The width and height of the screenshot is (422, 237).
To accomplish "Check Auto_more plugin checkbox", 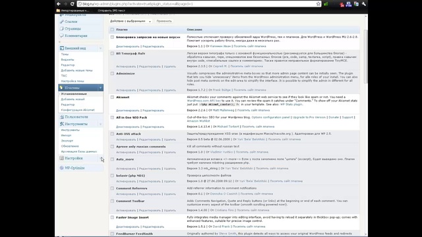I will pos(112,159).
